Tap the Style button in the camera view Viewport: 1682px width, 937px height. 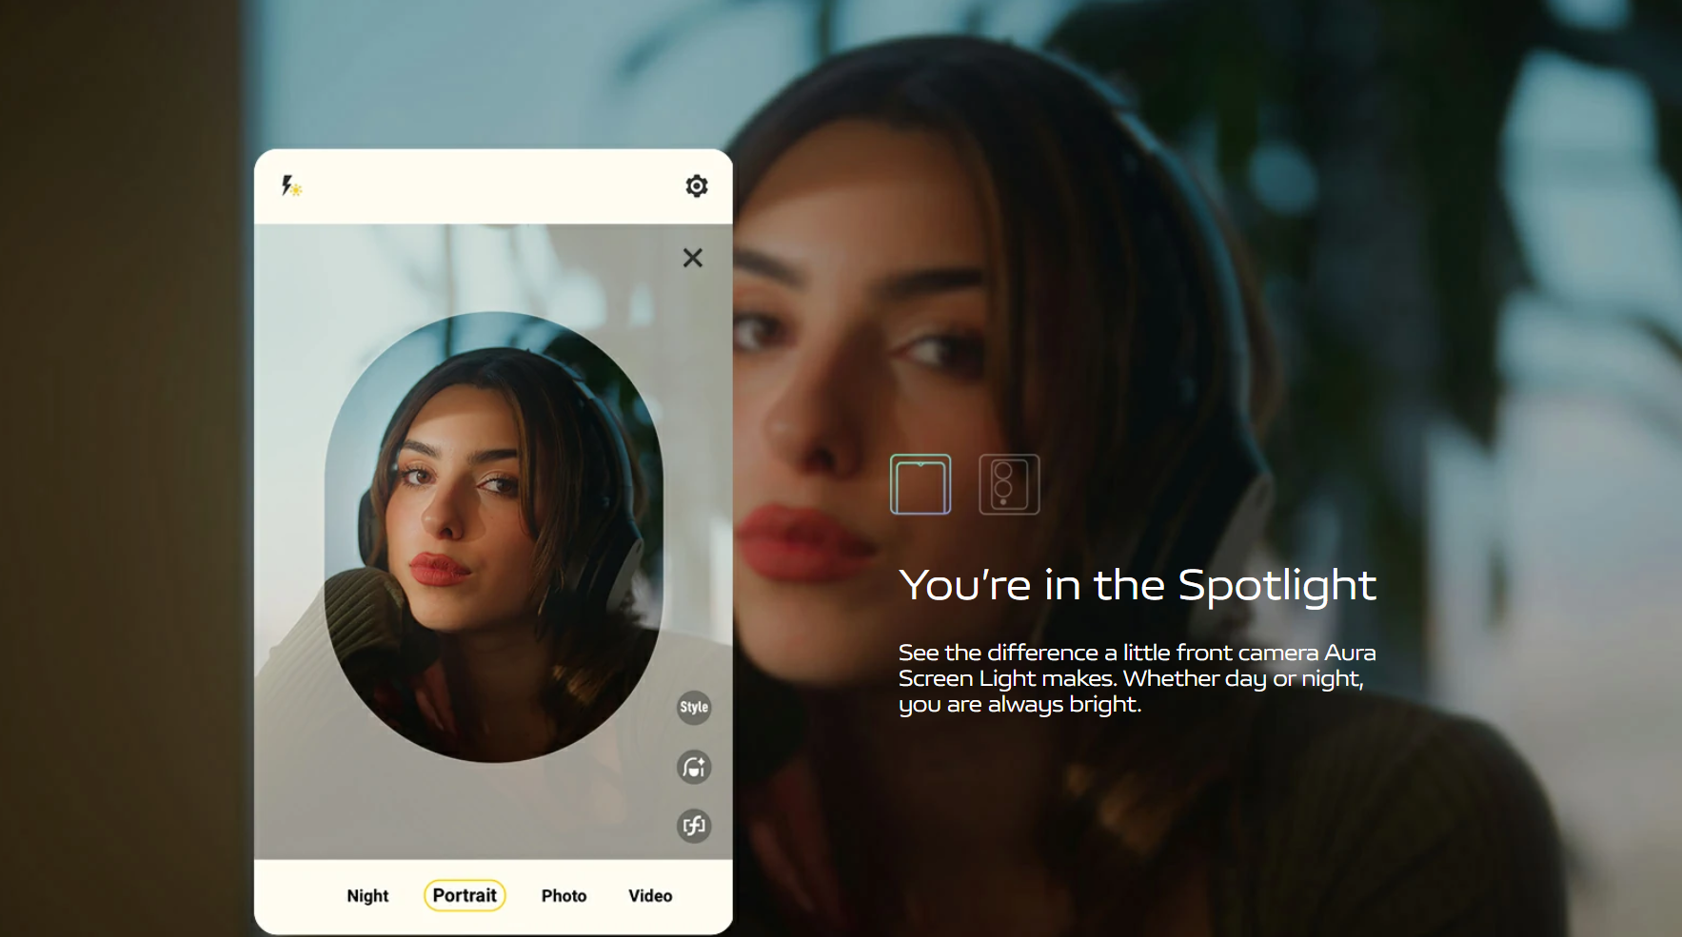(x=694, y=707)
